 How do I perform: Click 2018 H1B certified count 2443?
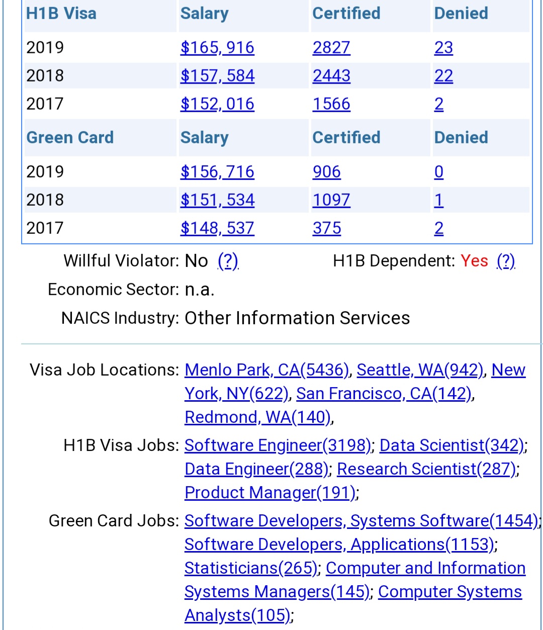331,76
